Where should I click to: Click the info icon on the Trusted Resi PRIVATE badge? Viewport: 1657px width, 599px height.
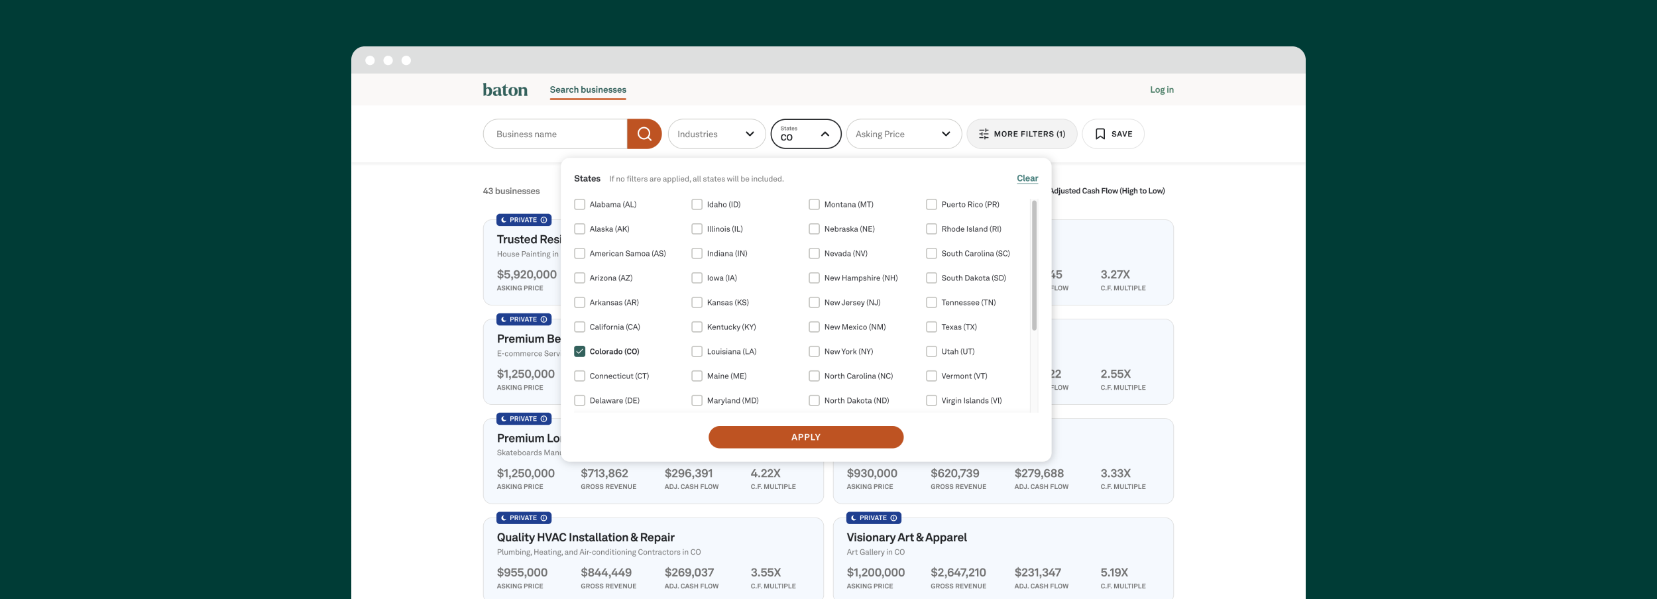pos(543,220)
